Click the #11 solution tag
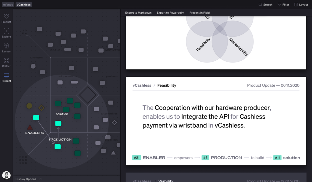Screen dimensions: 312x182 click(278, 158)
